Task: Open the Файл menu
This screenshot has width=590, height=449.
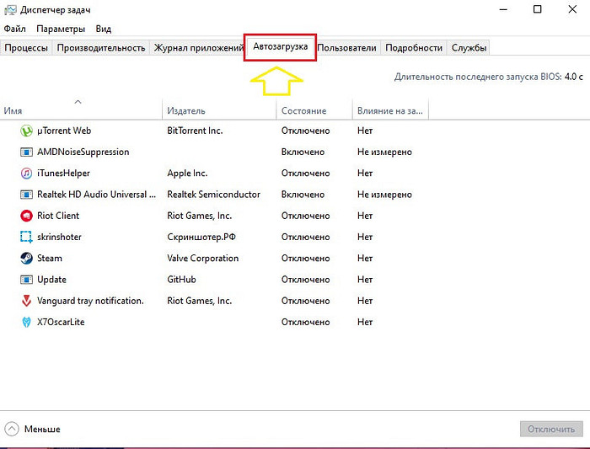Action: 14,29
